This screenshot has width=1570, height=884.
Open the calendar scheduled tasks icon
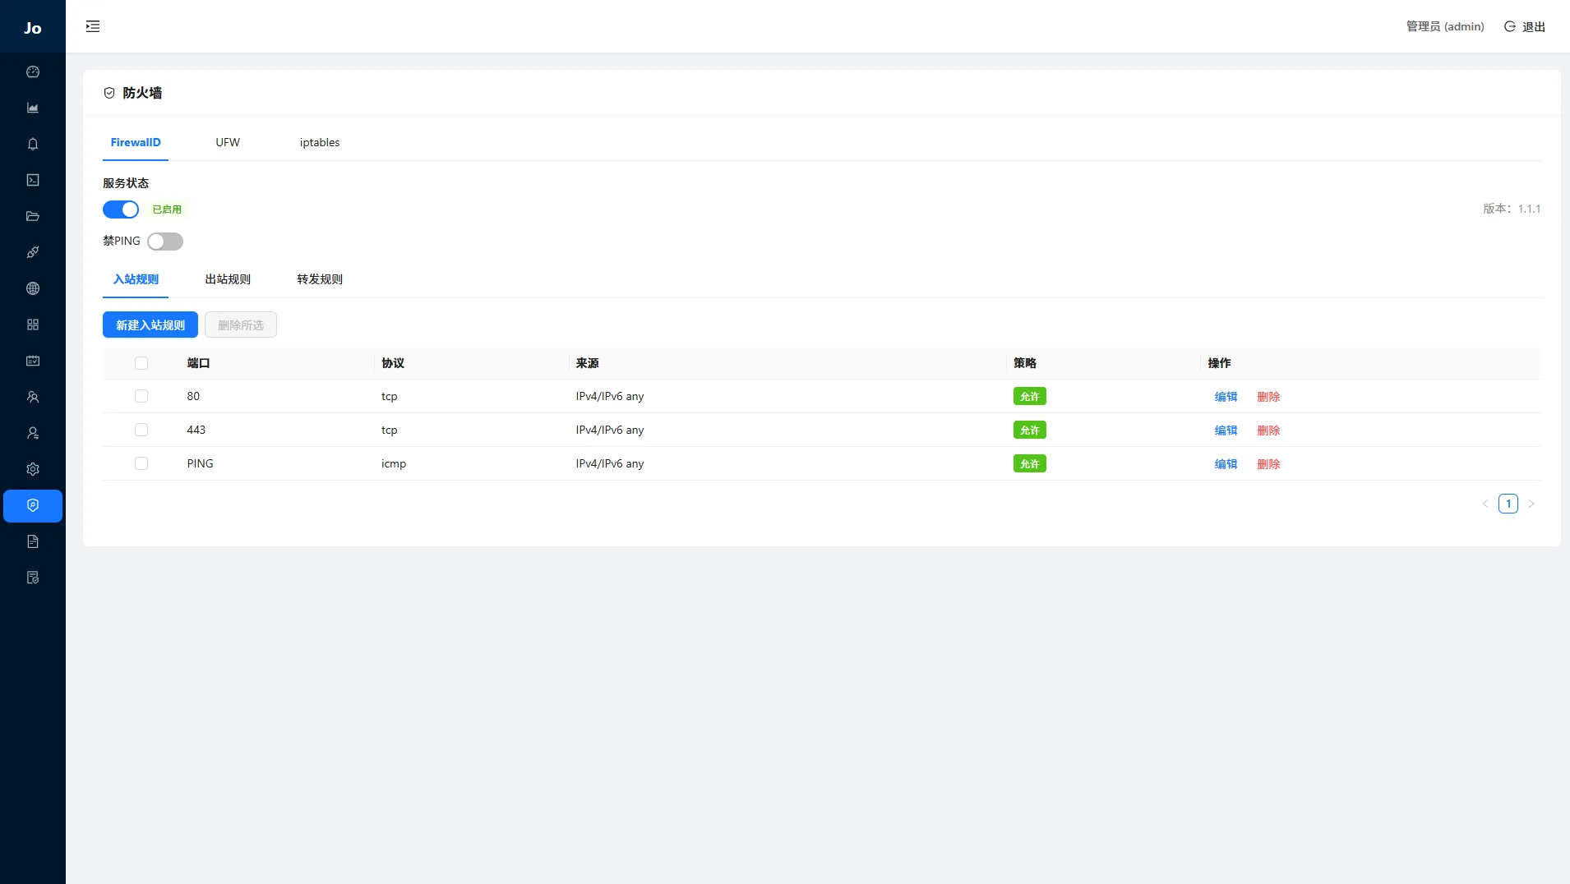pos(33,361)
